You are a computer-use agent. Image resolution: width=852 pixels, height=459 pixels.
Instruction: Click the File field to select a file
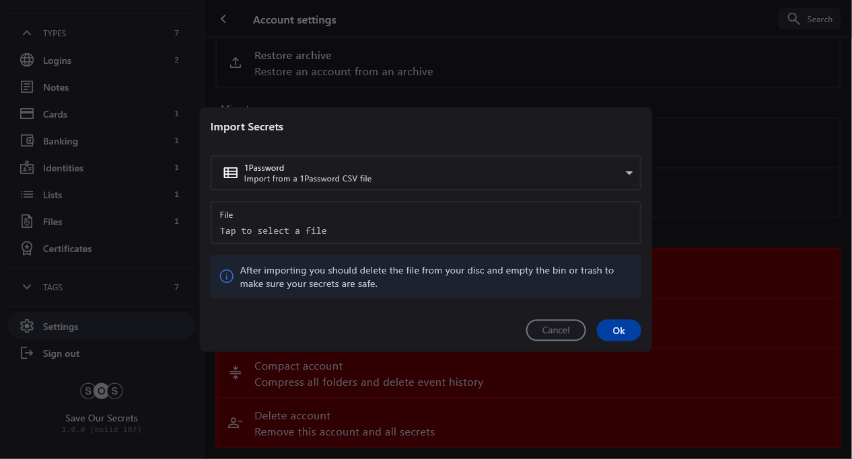pyautogui.click(x=425, y=223)
